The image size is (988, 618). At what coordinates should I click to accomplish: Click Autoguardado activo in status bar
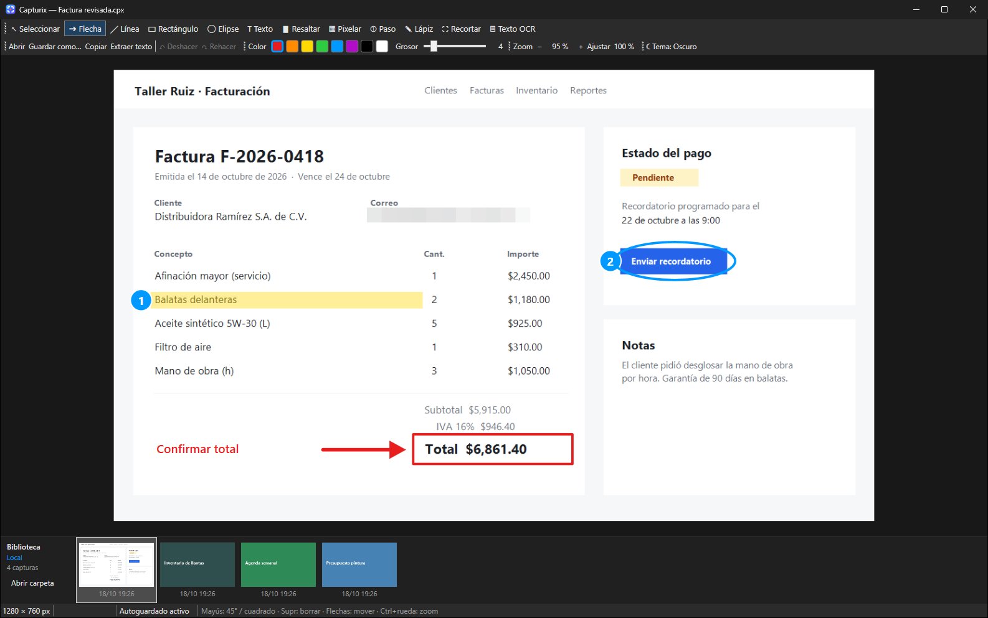tap(154, 611)
